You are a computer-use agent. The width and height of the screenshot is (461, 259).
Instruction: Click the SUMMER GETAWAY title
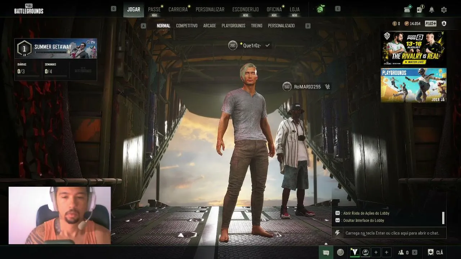tap(53, 47)
